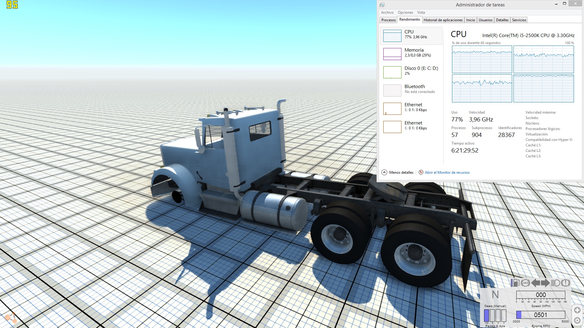
Task: Click the Intel Core i5-2500K processor name
Action: 528,35
